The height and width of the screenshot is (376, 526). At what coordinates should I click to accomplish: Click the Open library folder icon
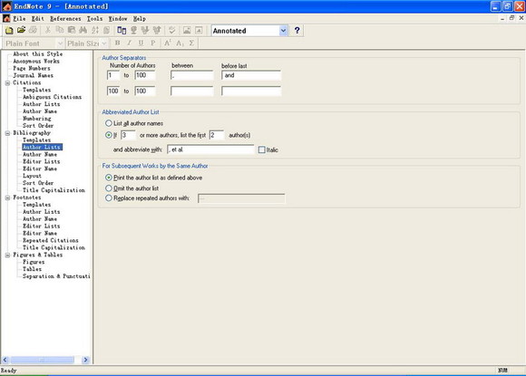[21, 31]
